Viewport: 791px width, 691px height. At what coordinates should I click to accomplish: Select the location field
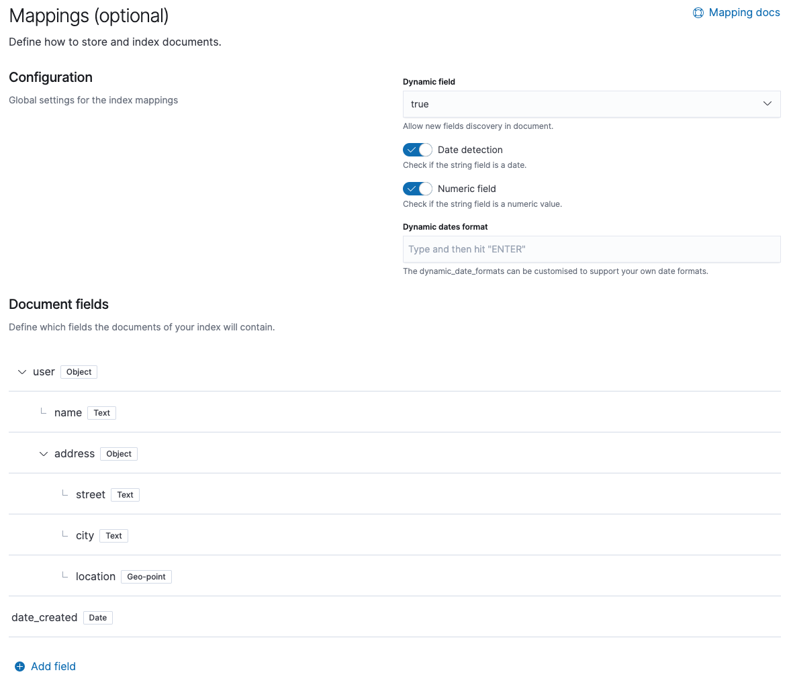pos(96,577)
